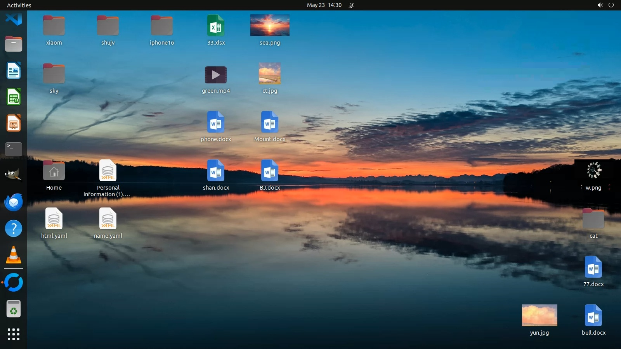The height and width of the screenshot is (349, 621).
Task: Select the 33.xlsx spreadsheet file
Action: tap(216, 26)
